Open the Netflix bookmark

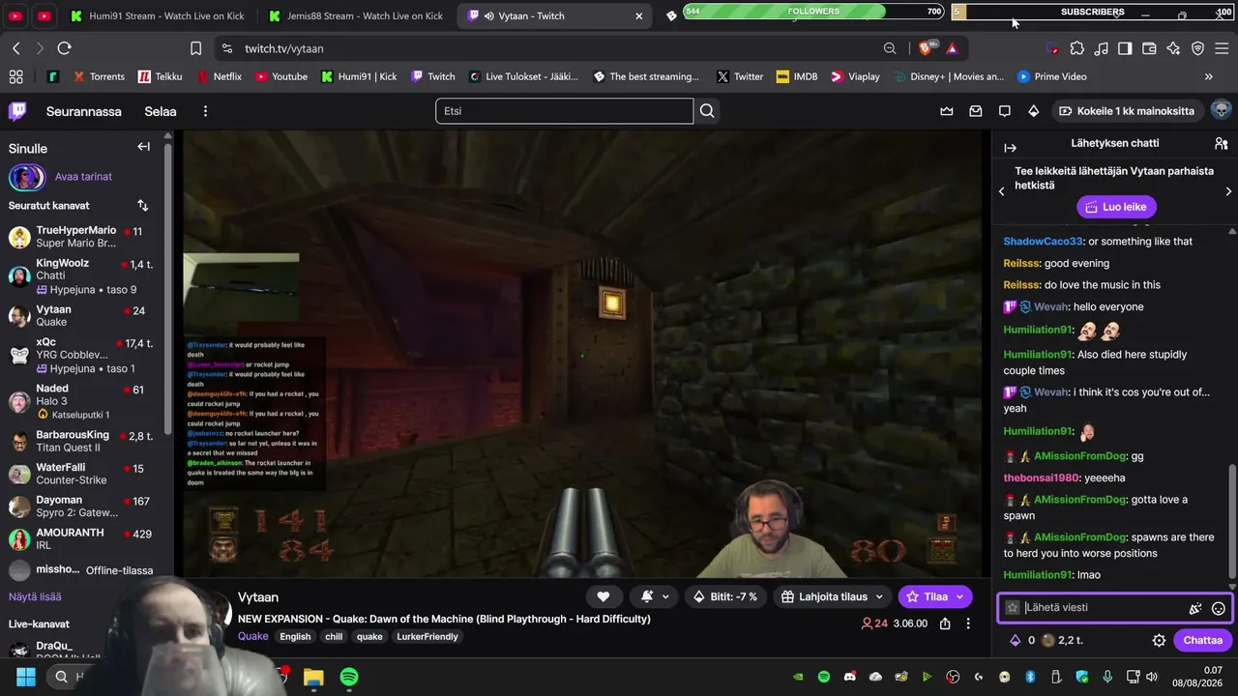coord(220,76)
